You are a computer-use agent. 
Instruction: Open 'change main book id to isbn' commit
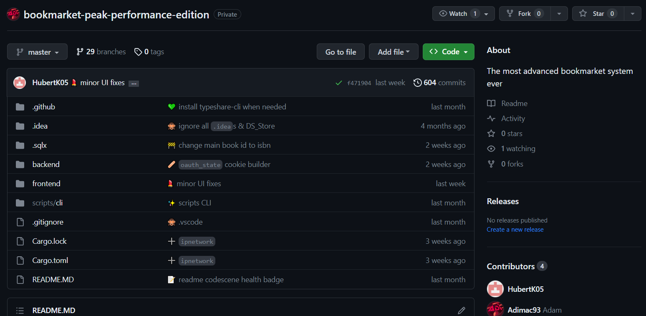225,145
